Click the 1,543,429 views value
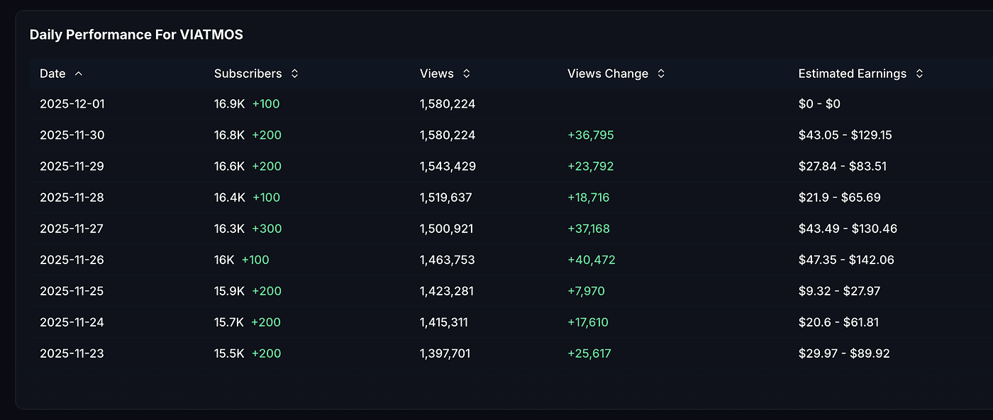 pos(448,166)
